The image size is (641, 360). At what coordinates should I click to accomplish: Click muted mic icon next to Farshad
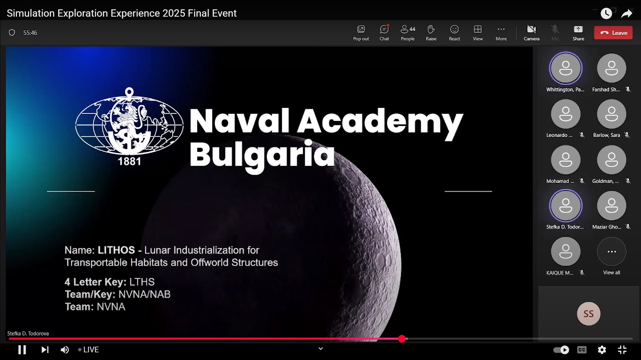[x=628, y=89]
